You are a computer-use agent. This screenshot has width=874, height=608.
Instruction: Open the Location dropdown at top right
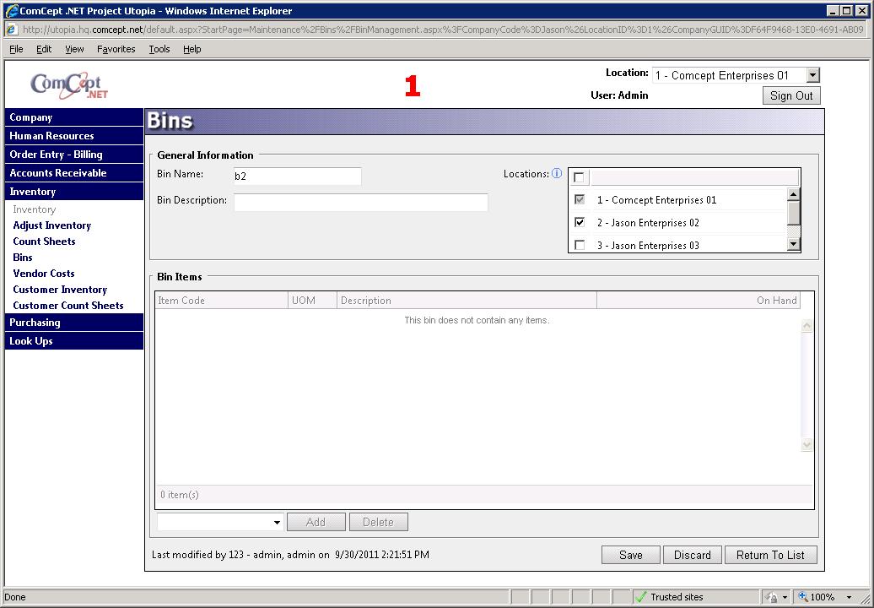click(812, 76)
